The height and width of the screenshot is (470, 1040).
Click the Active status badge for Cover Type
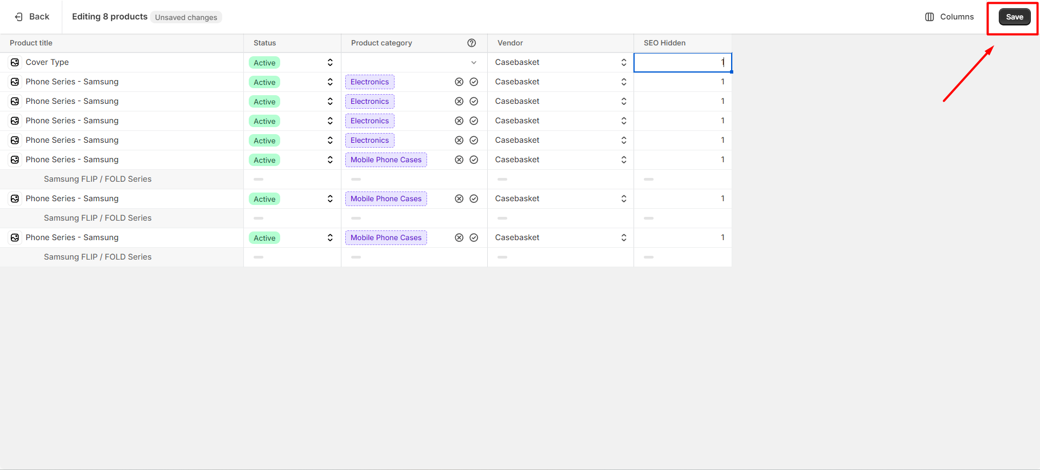tap(264, 63)
